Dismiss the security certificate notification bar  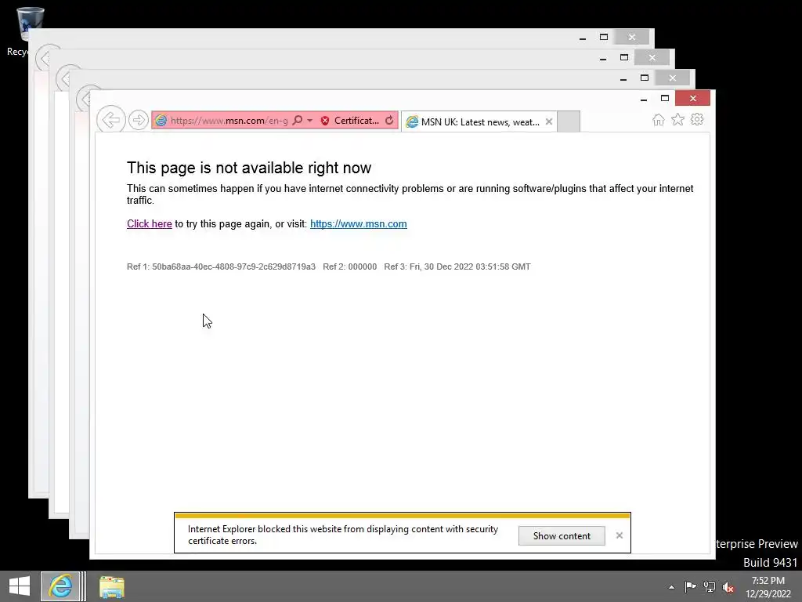[620, 535]
